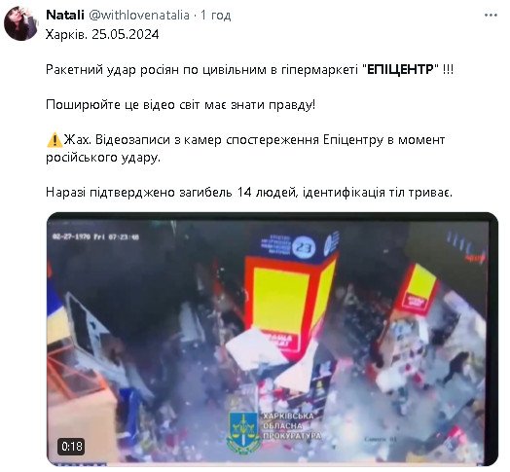Click the 'Харківська обласна прокуратура' watermark text
Screen dimensions: 510x472
291,426
